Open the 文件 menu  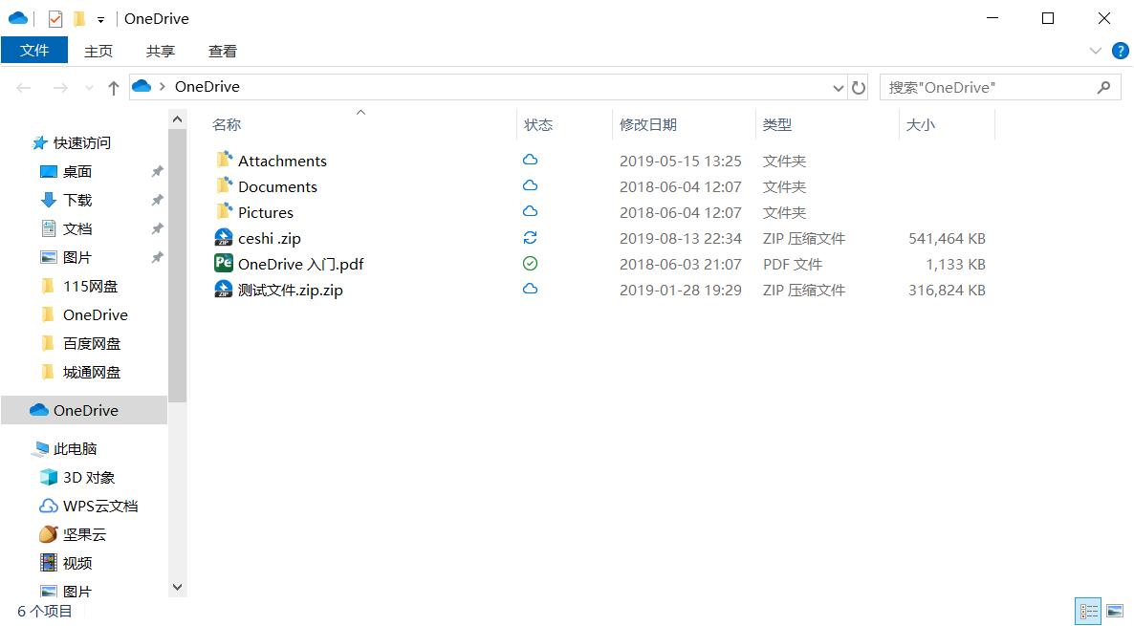pyautogui.click(x=34, y=50)
